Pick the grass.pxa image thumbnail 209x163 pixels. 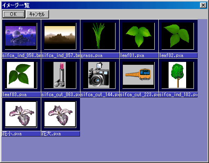coord(100,36)
